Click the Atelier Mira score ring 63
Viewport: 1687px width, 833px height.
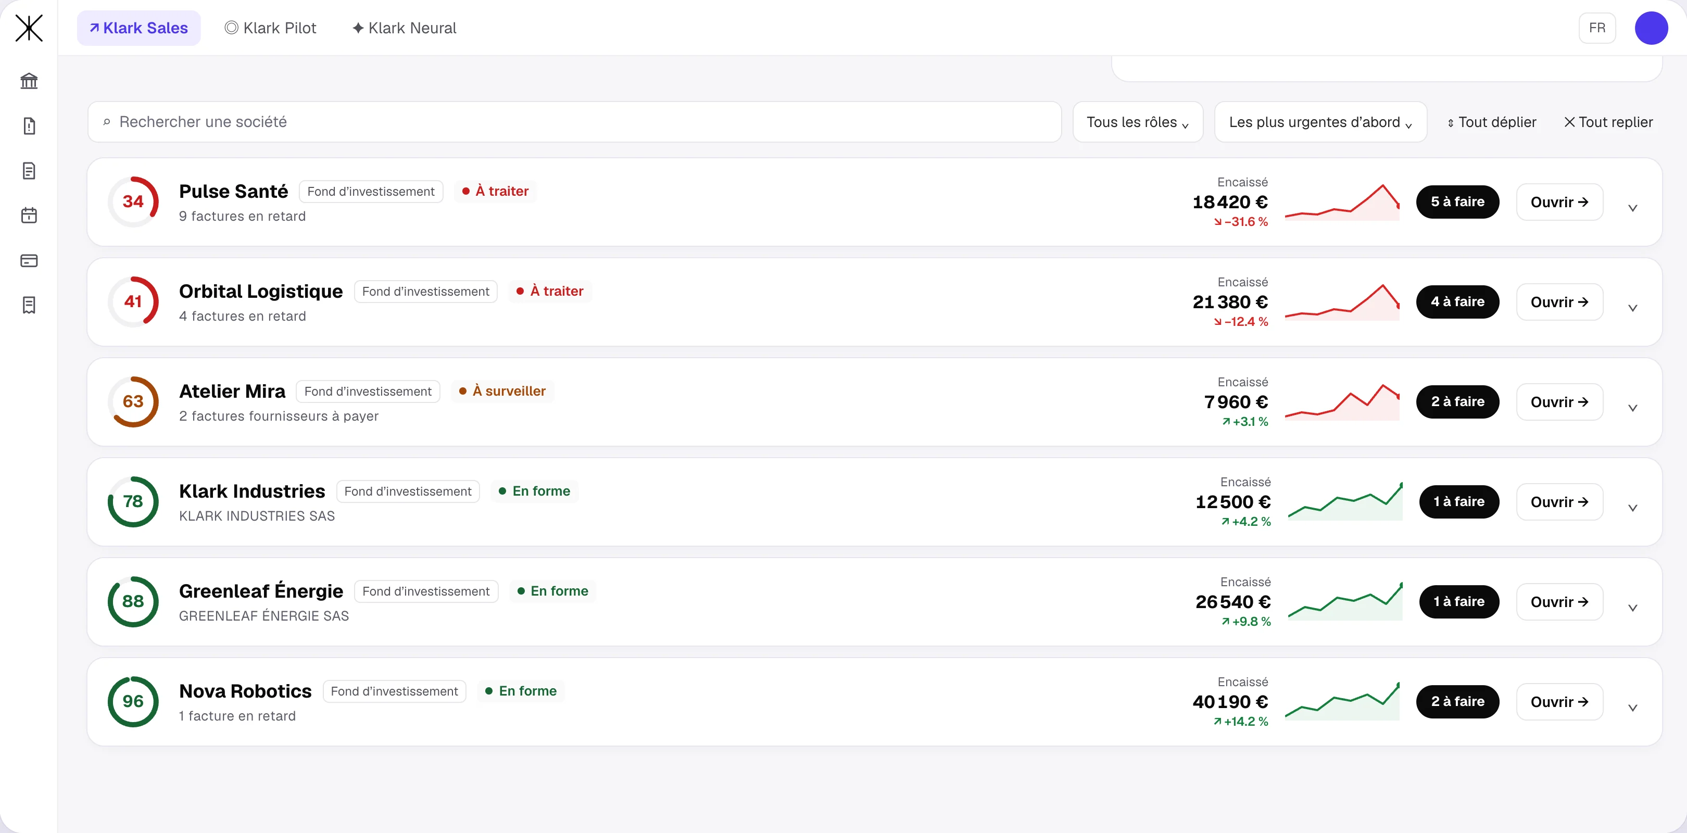click(133, 401)
